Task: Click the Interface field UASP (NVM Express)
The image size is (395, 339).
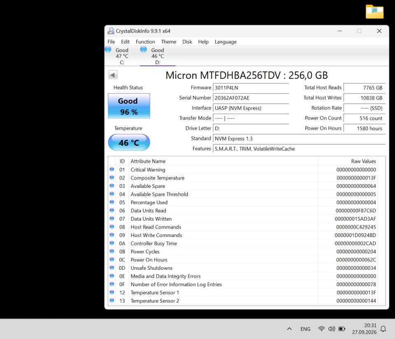Action: pos(251,108)
